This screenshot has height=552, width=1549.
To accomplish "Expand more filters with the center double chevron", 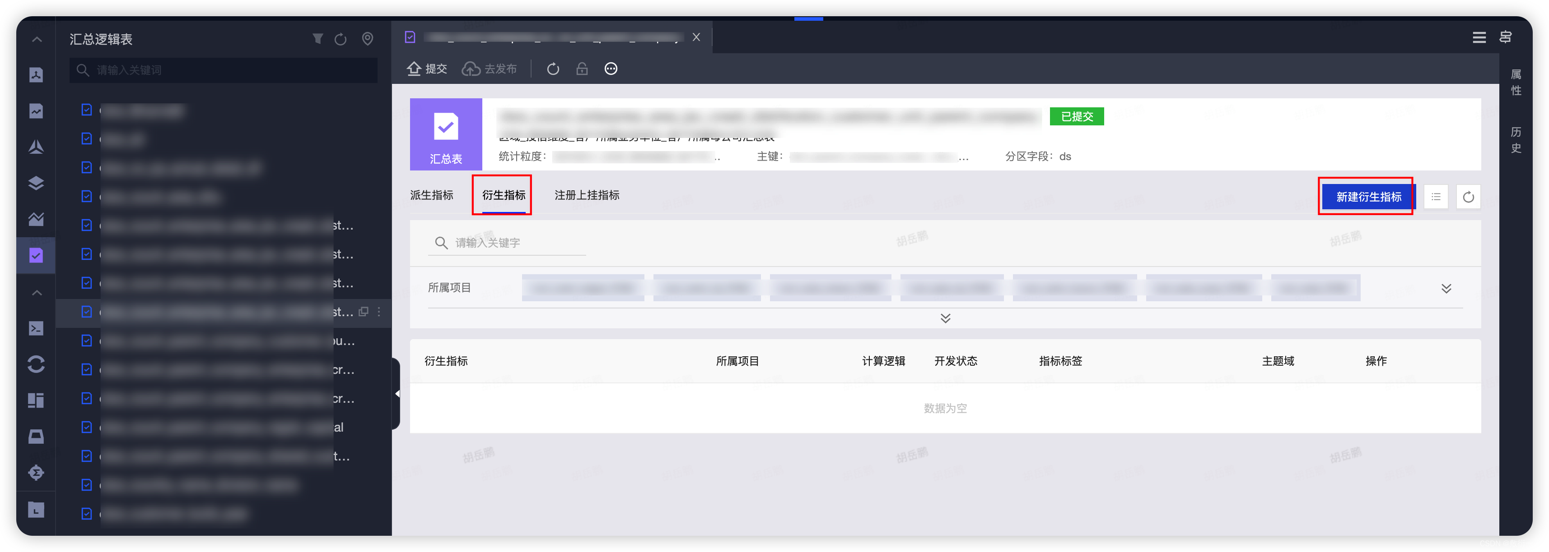I will coord(945,318).
